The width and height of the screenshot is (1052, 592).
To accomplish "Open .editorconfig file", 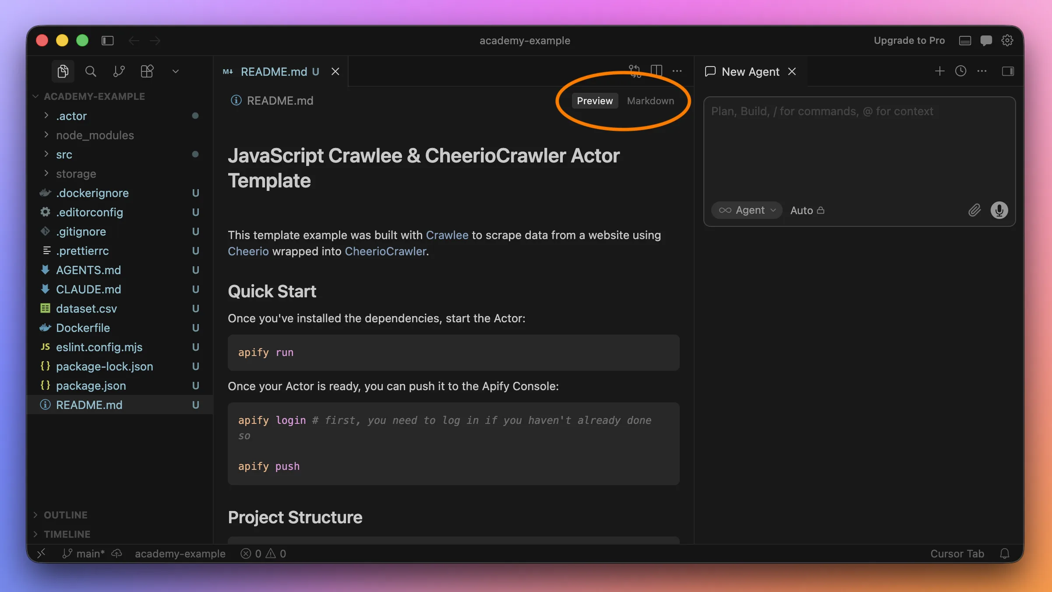I will click(x=119, y=212).
